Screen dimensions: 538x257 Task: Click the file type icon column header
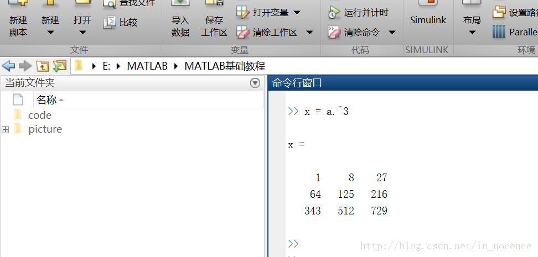18,99
